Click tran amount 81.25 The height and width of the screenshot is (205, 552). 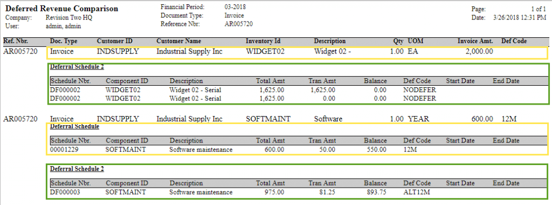(x=327, y=192)
